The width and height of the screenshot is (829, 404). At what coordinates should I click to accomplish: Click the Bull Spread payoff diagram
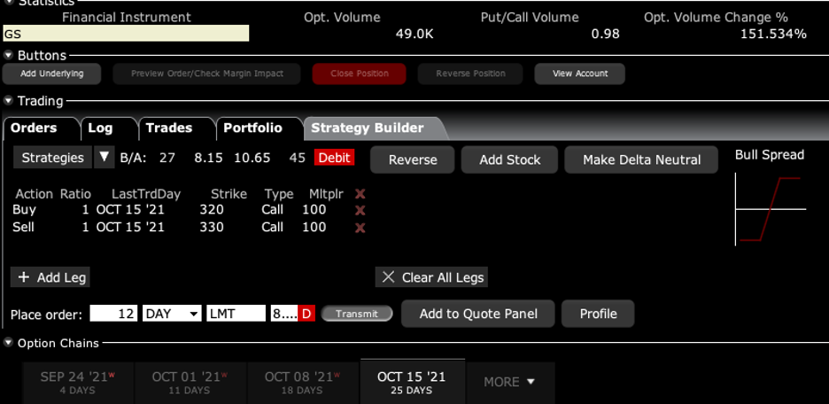pos(770,209)
